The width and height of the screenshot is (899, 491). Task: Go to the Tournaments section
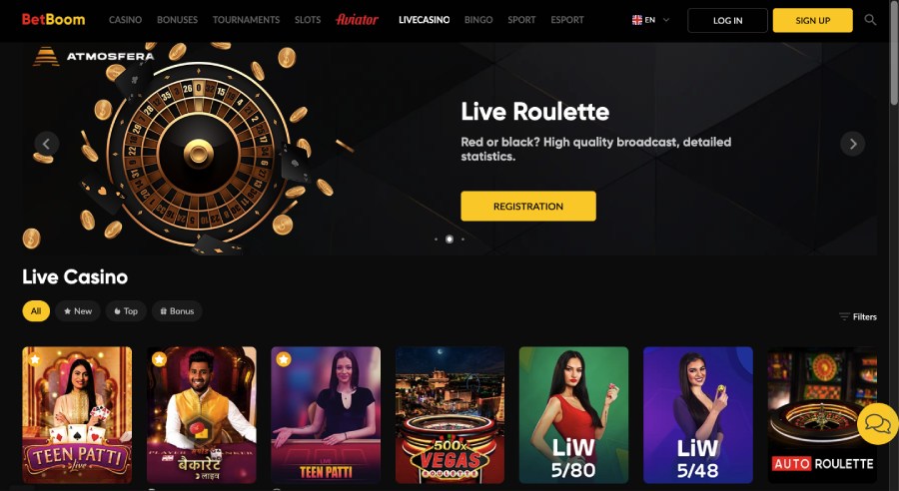click(246, 20)
